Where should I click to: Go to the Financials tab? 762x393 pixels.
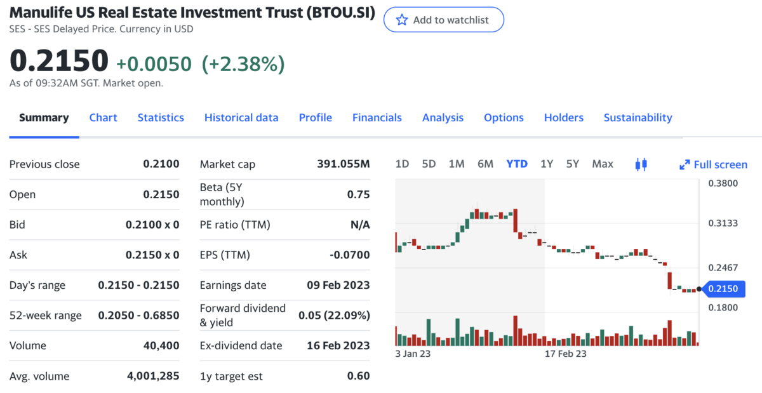point(377,117)
